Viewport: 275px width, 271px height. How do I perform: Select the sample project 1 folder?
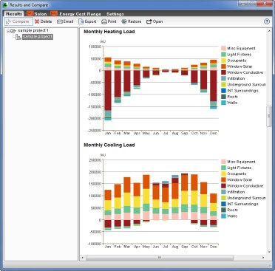pyautogui.click(x=30, y=30)
